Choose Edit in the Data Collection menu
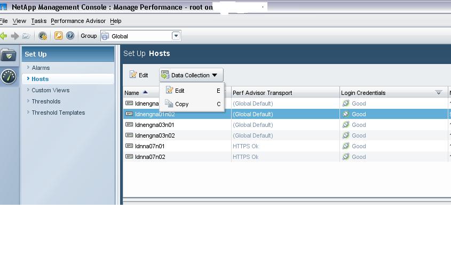The image size is (451, 280). point(179,91)
